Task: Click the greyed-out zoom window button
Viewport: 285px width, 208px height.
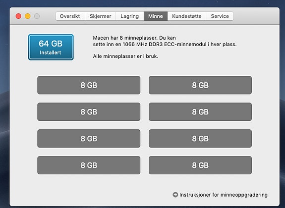Action: tap(37, 16)
